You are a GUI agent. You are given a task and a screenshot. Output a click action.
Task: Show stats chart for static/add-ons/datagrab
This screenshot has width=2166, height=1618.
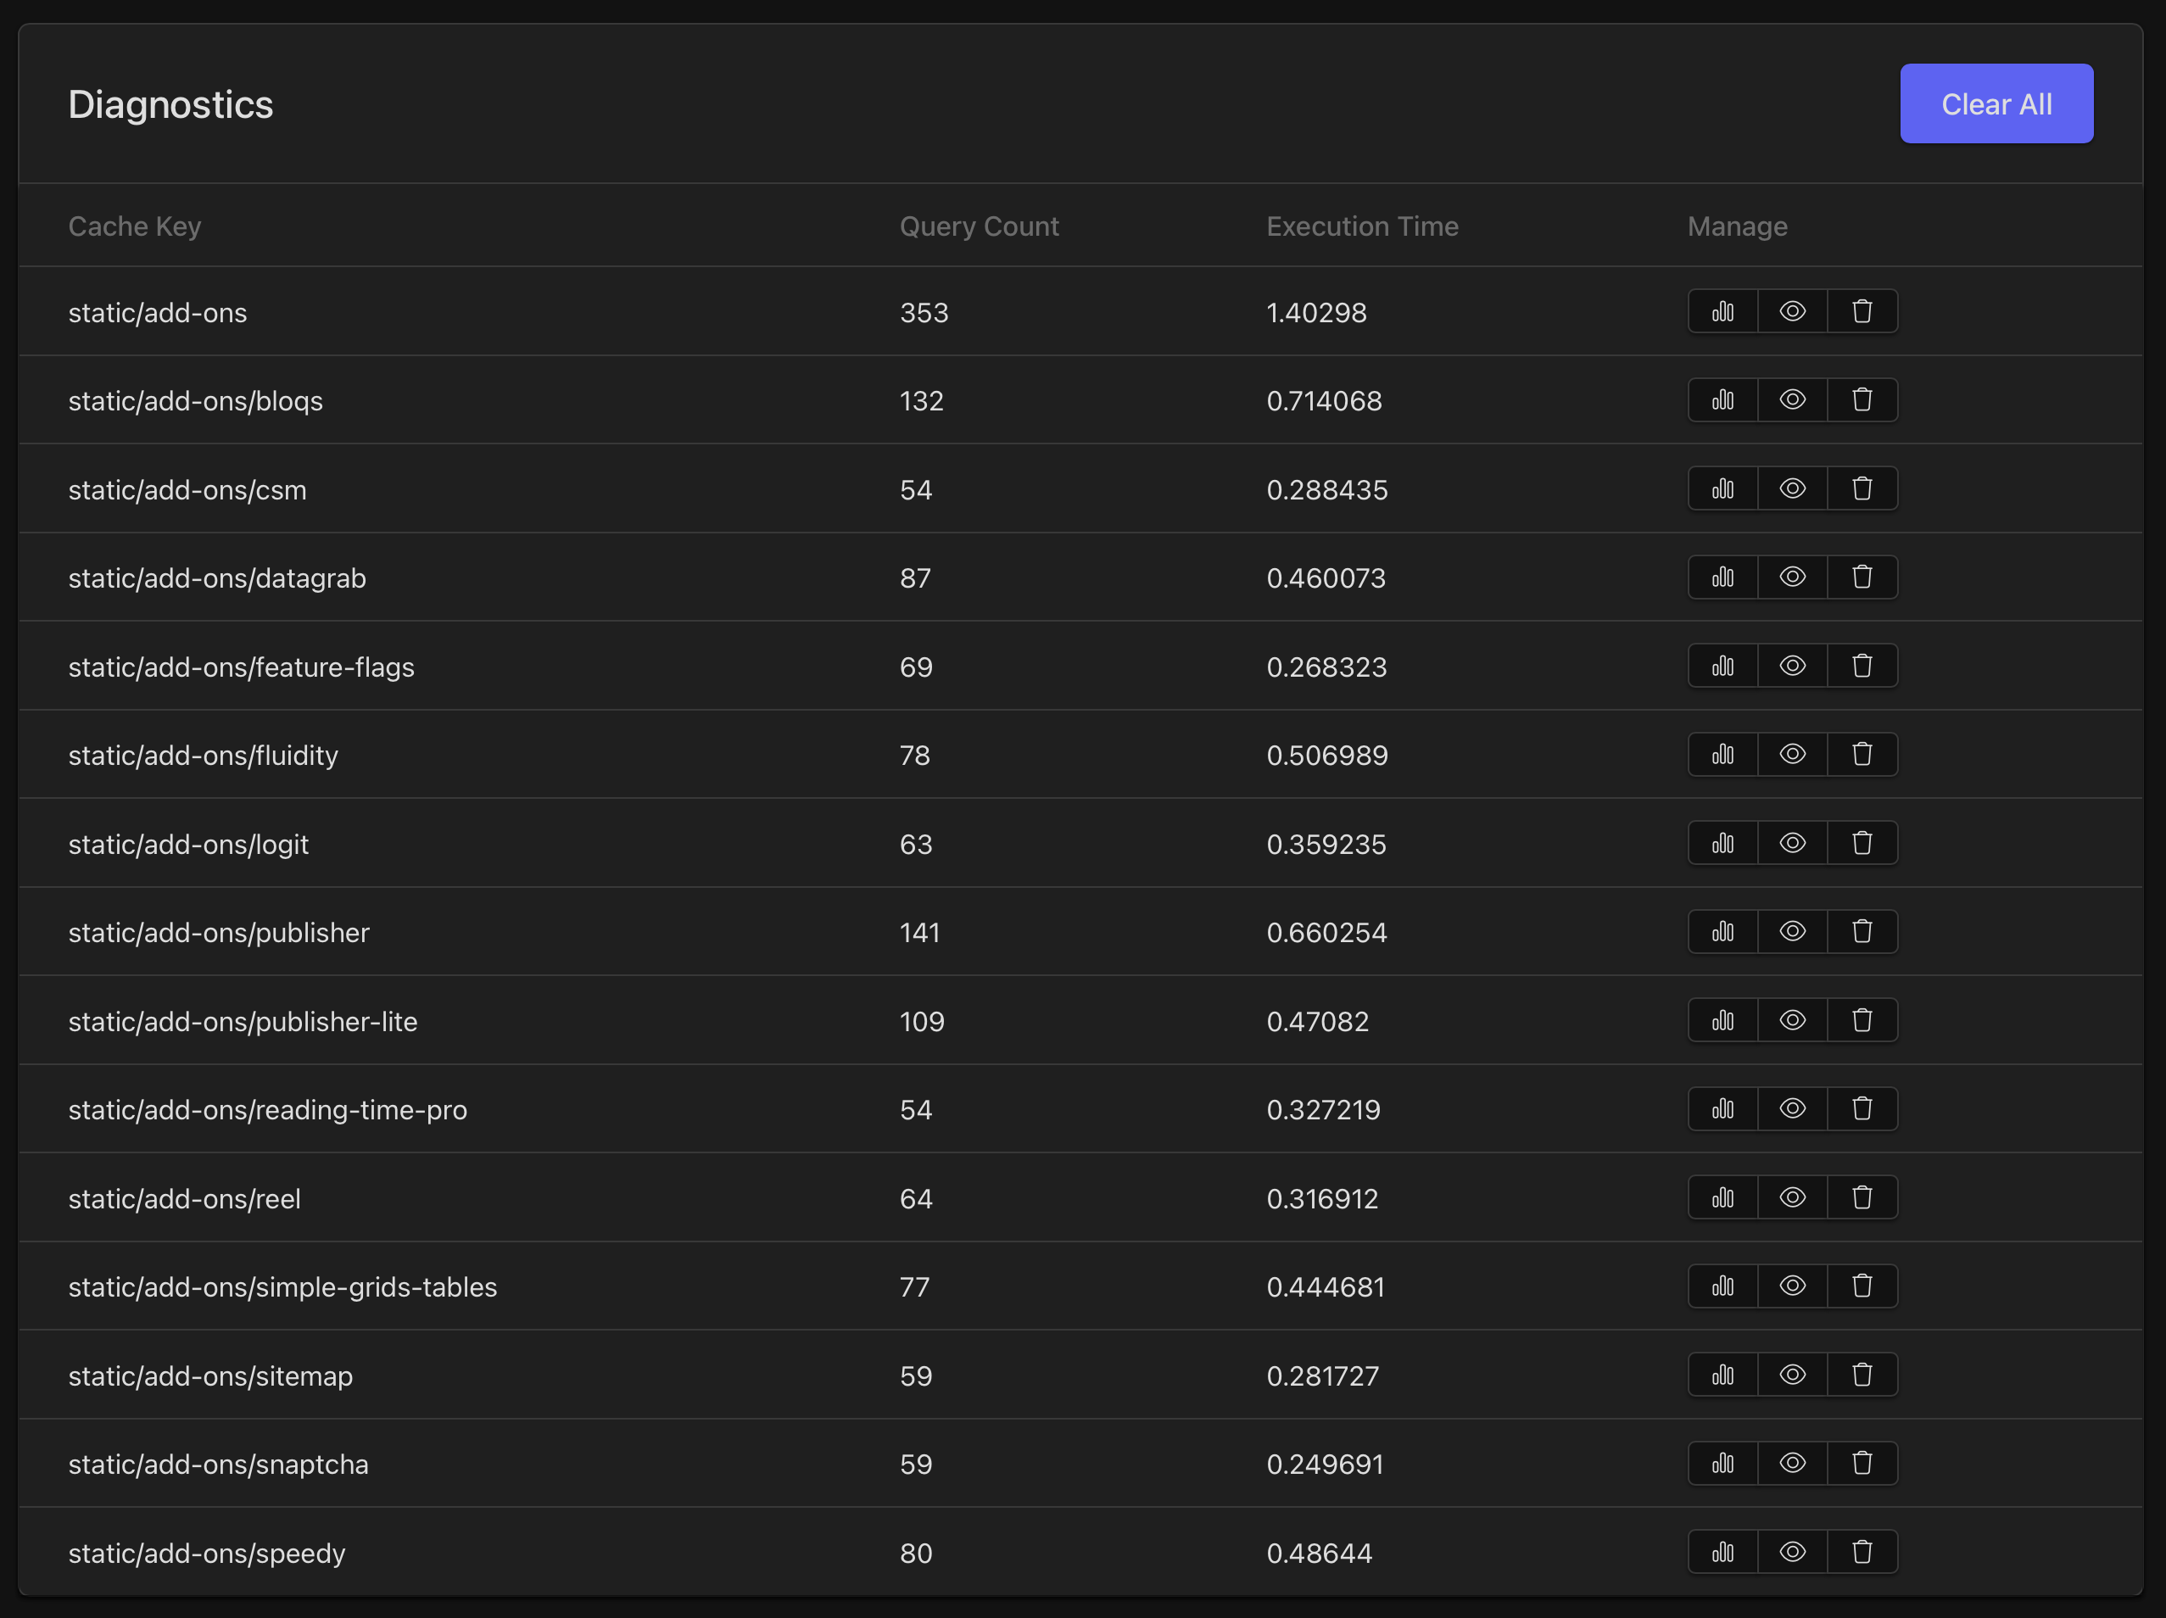1722,577
